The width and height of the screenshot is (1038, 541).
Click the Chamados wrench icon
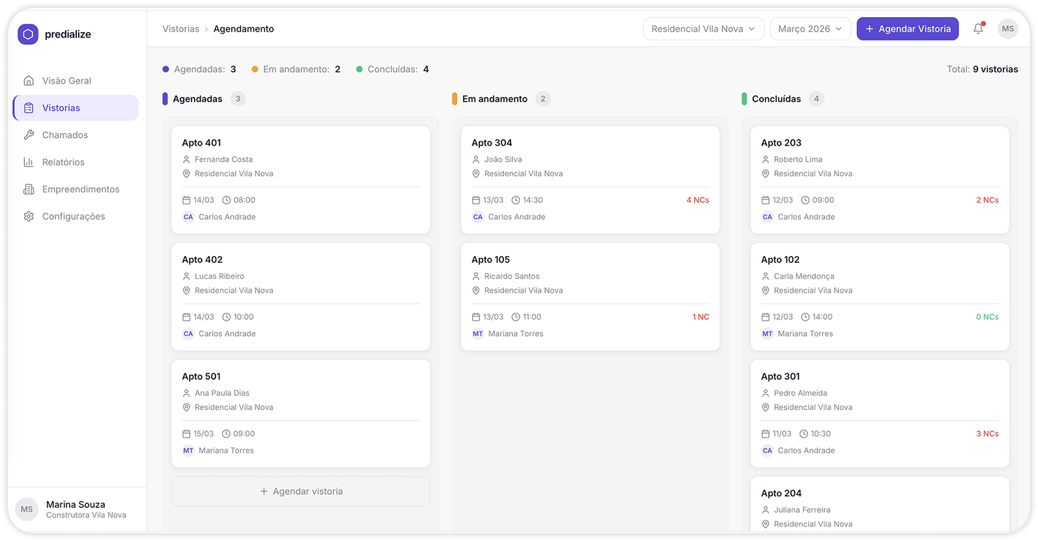click(29, 135)
